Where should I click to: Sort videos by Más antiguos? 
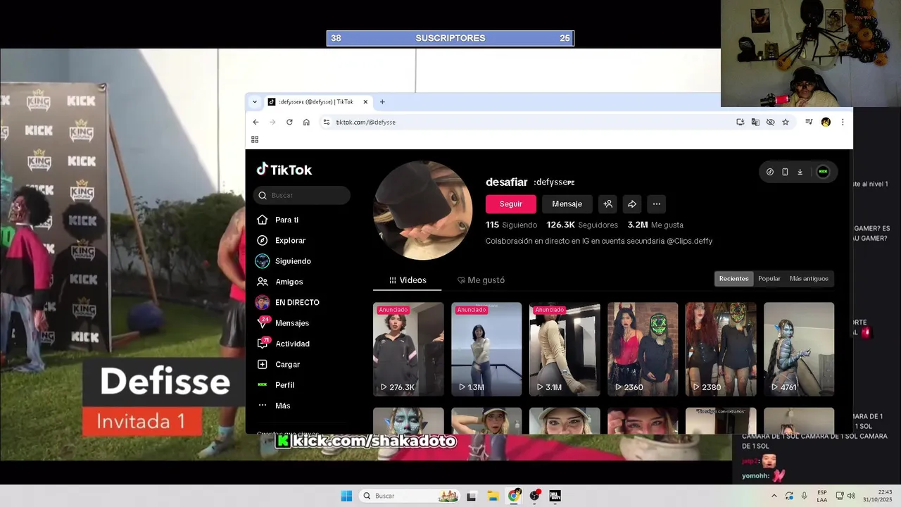[x=809, y=279]
